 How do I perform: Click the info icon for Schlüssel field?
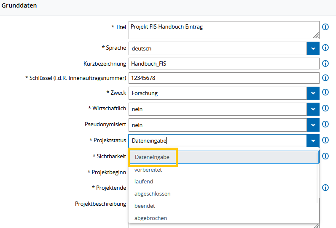pos(325,78)
